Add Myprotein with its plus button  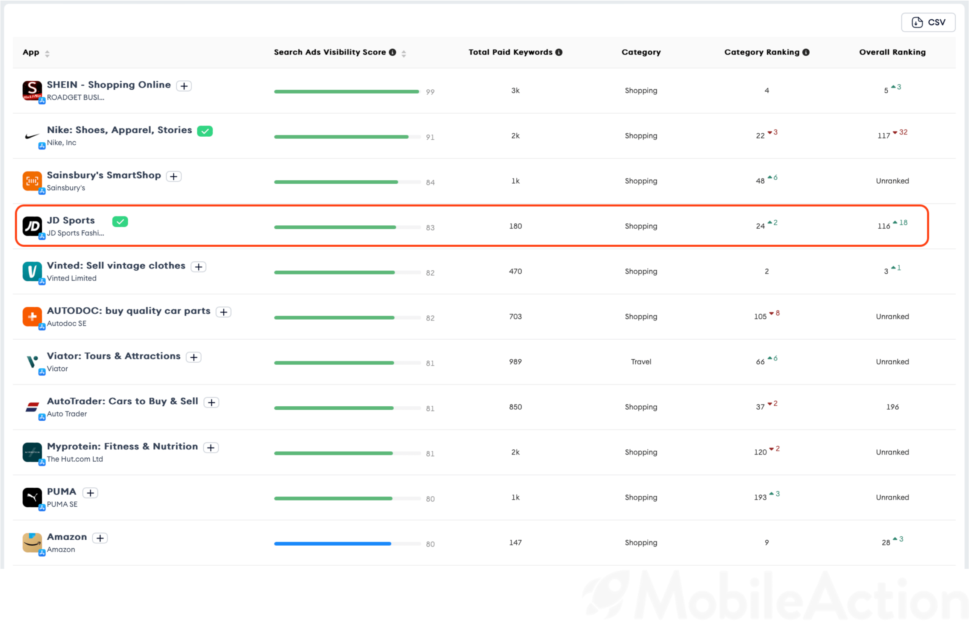tap(211, 447)
